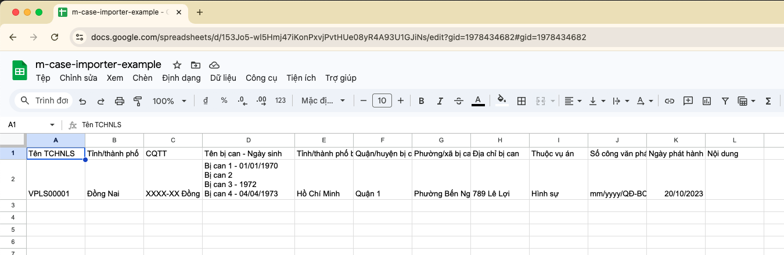This screenshot has height=255, width=784.
Task: Toggle bold formatting
Action: pos(422,101)
